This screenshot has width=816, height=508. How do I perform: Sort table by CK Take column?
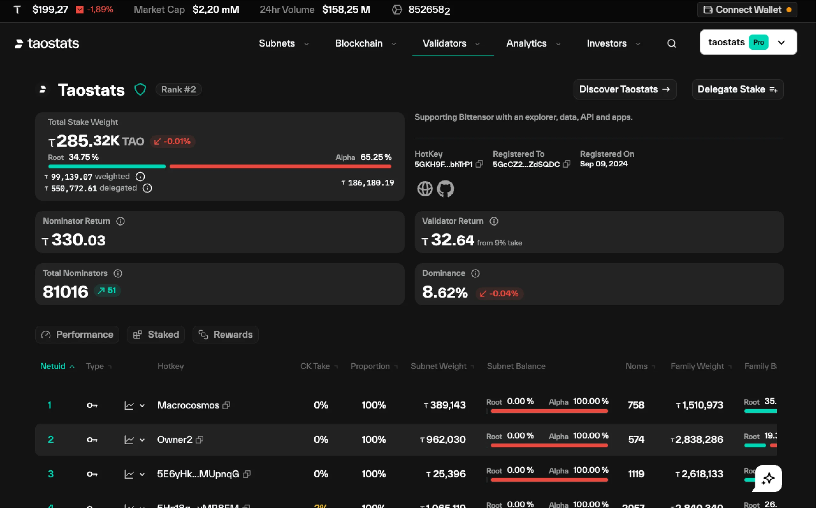pos(319,366)
